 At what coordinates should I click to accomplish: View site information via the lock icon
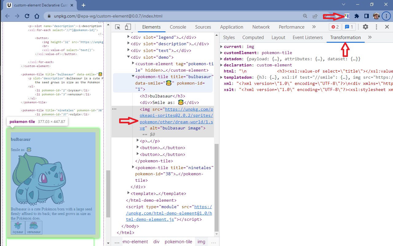(x=49, y=16)
